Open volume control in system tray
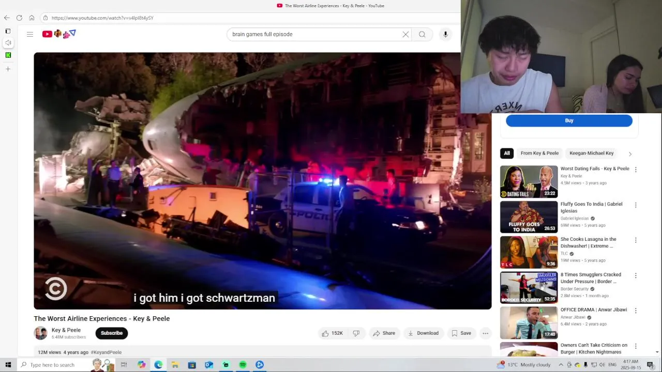Viewport: 662px width, 372px height. tap(602, 365)
